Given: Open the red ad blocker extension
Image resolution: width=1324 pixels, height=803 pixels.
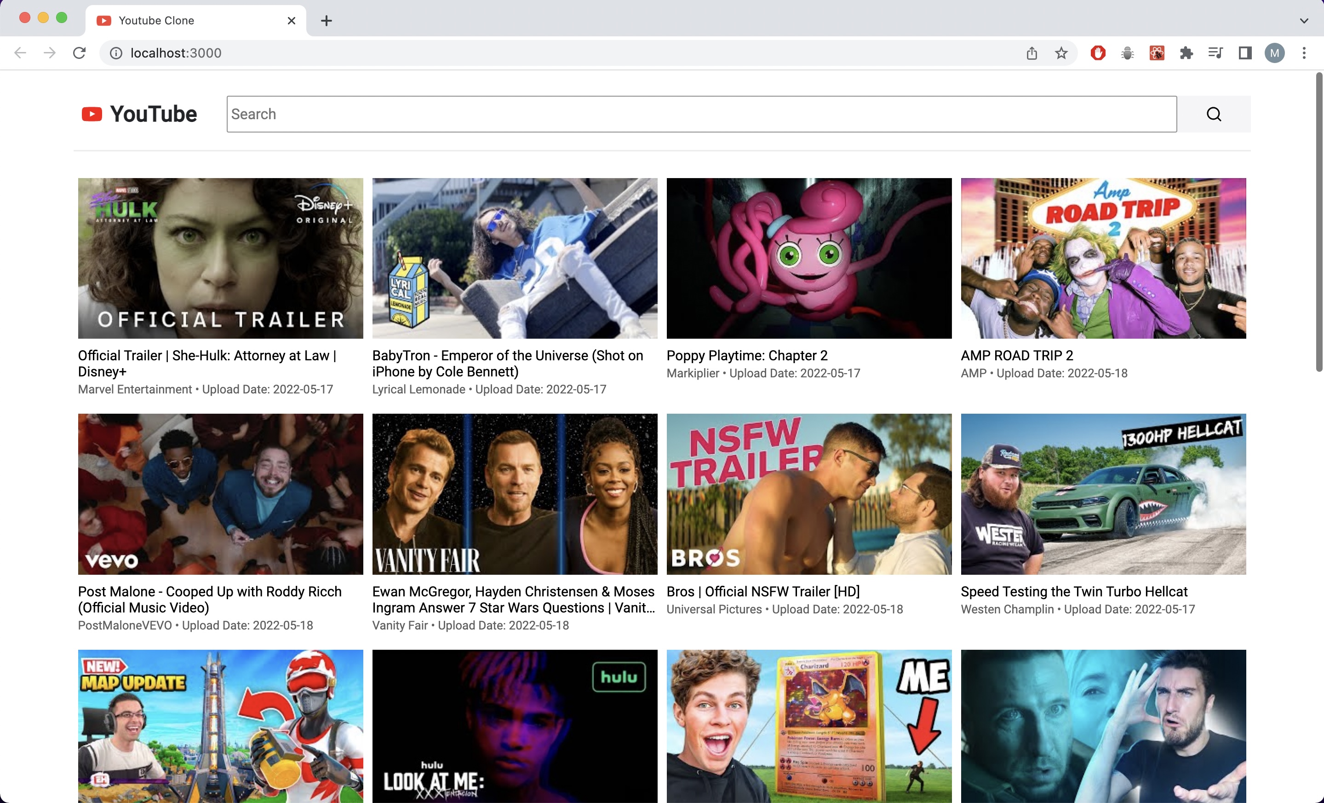Looking at the screenshot, I should [1098, 53].
